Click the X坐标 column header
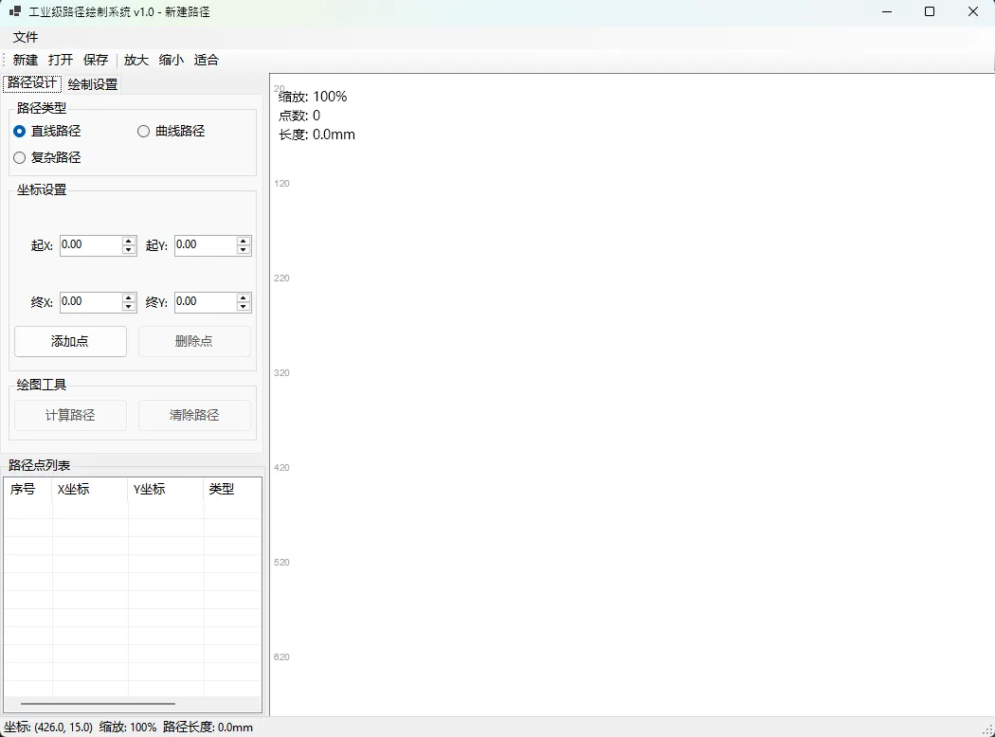Screen dimensions: 995x737 (x=89, y=490)
